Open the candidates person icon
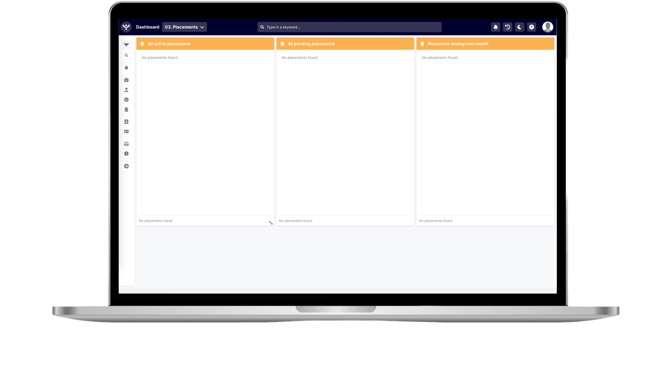This screenshot has width=672, height=378. (126, 90)
